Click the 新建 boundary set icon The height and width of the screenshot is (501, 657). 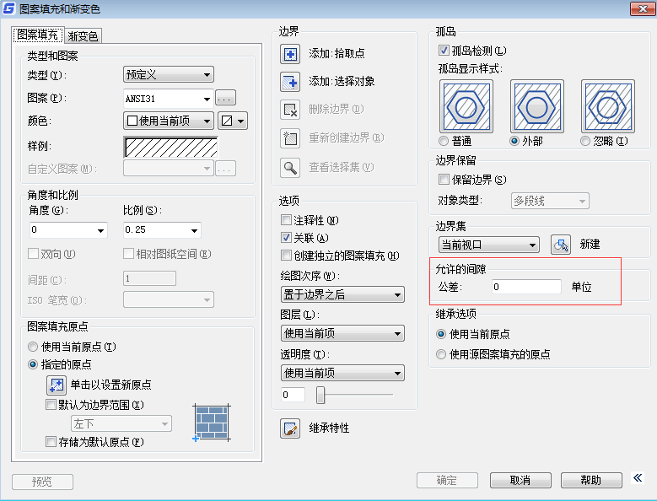pos(561,245)
